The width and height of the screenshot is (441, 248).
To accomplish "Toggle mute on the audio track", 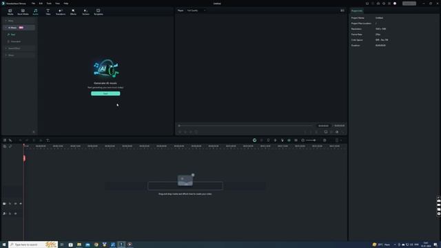I will tap(15, 214).
